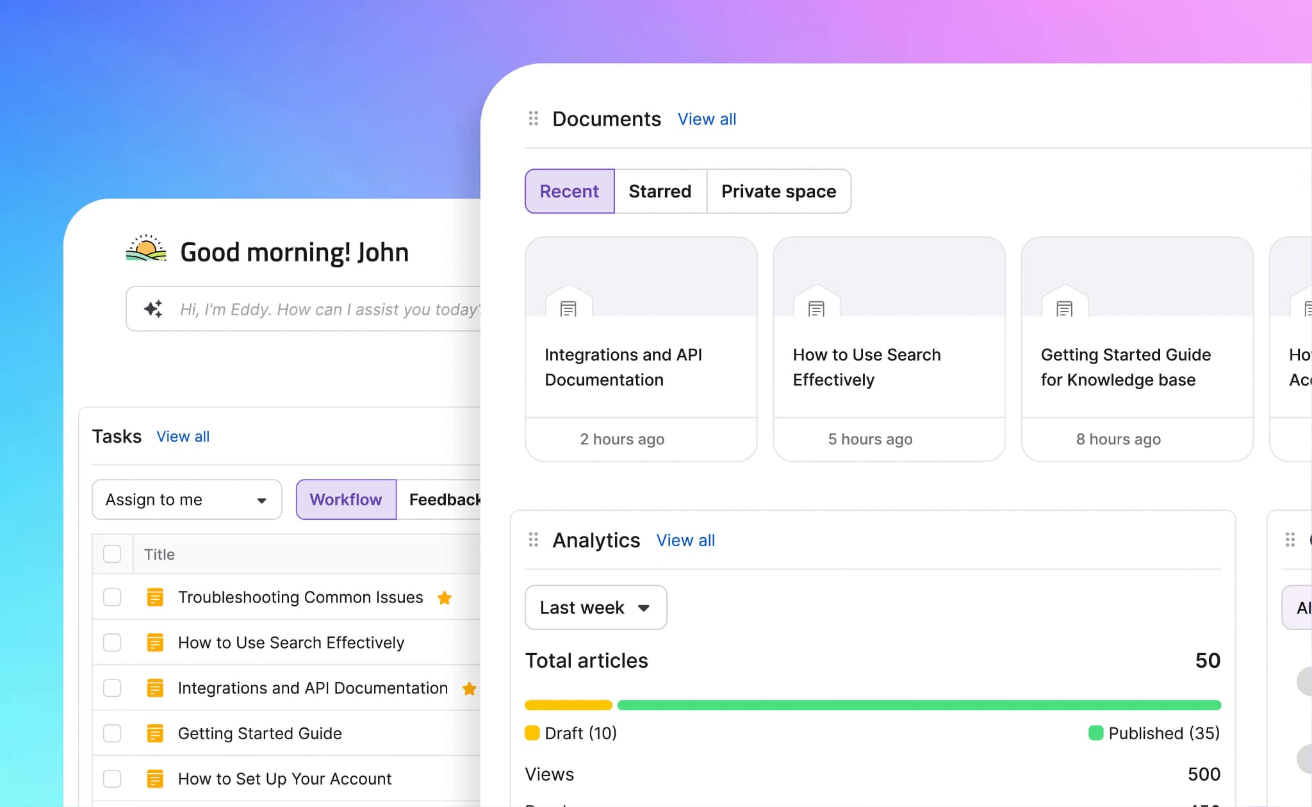Check the Getting Started Guide task checkbox
The height and width of the screenshot is (807, 1312).
[x=112, y=733]
